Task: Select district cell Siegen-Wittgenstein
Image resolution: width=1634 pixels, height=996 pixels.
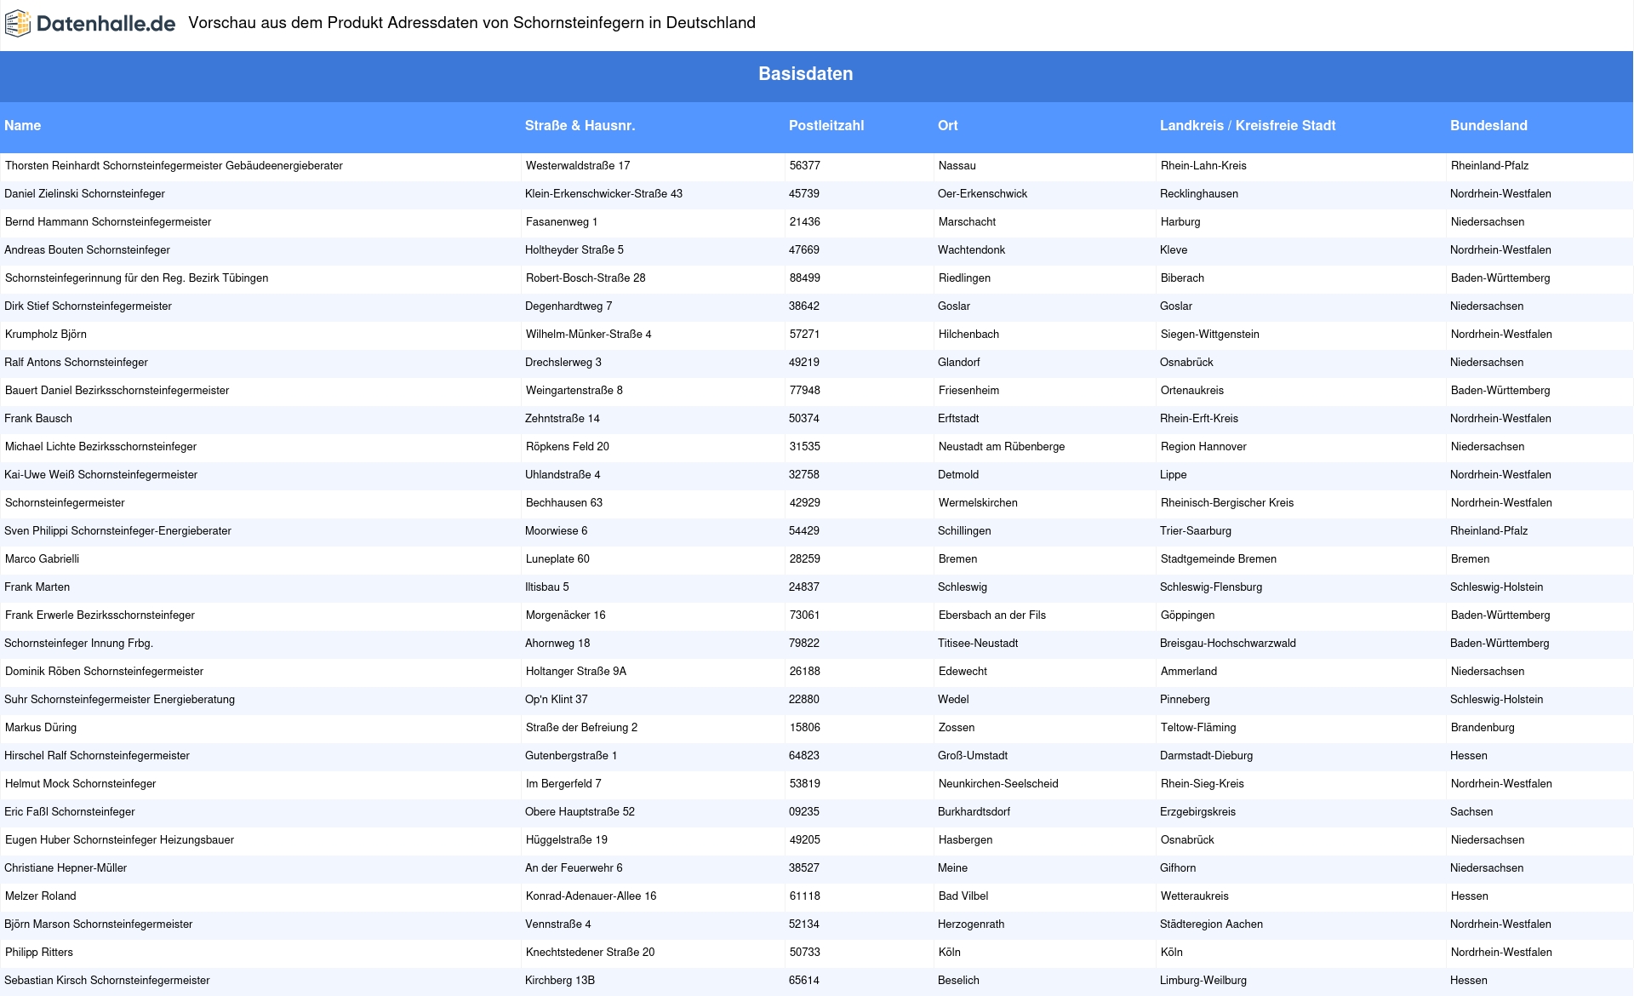Action: click(1210, 335)
